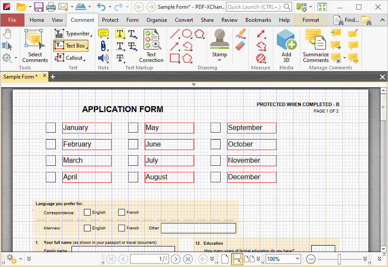Tick the August checkbox

coord(133,177)
